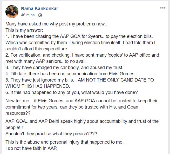
Task: Click the capitalized 'WHOM THIS HAS HAPPENED.' line
Action: point(38,86)
